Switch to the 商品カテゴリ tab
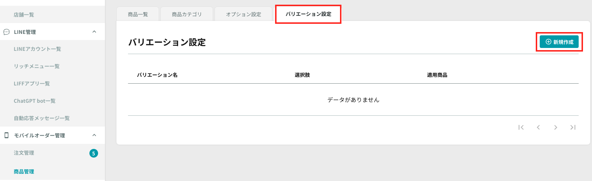The height and width of the screenshot is (181, 592). 187,14
